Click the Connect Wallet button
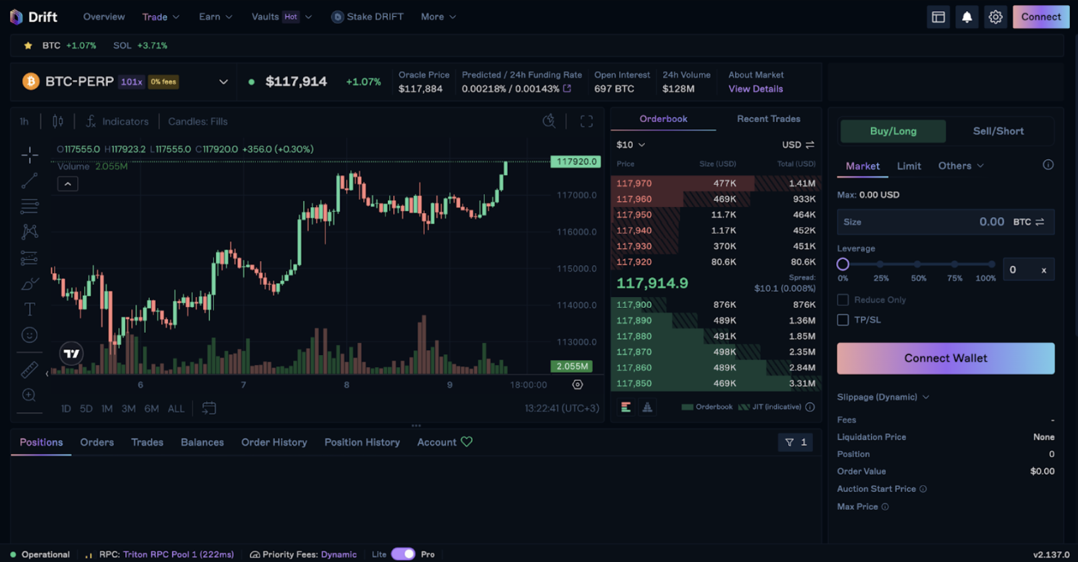Screen dimensions: 1078x562 tap(945, 358)
